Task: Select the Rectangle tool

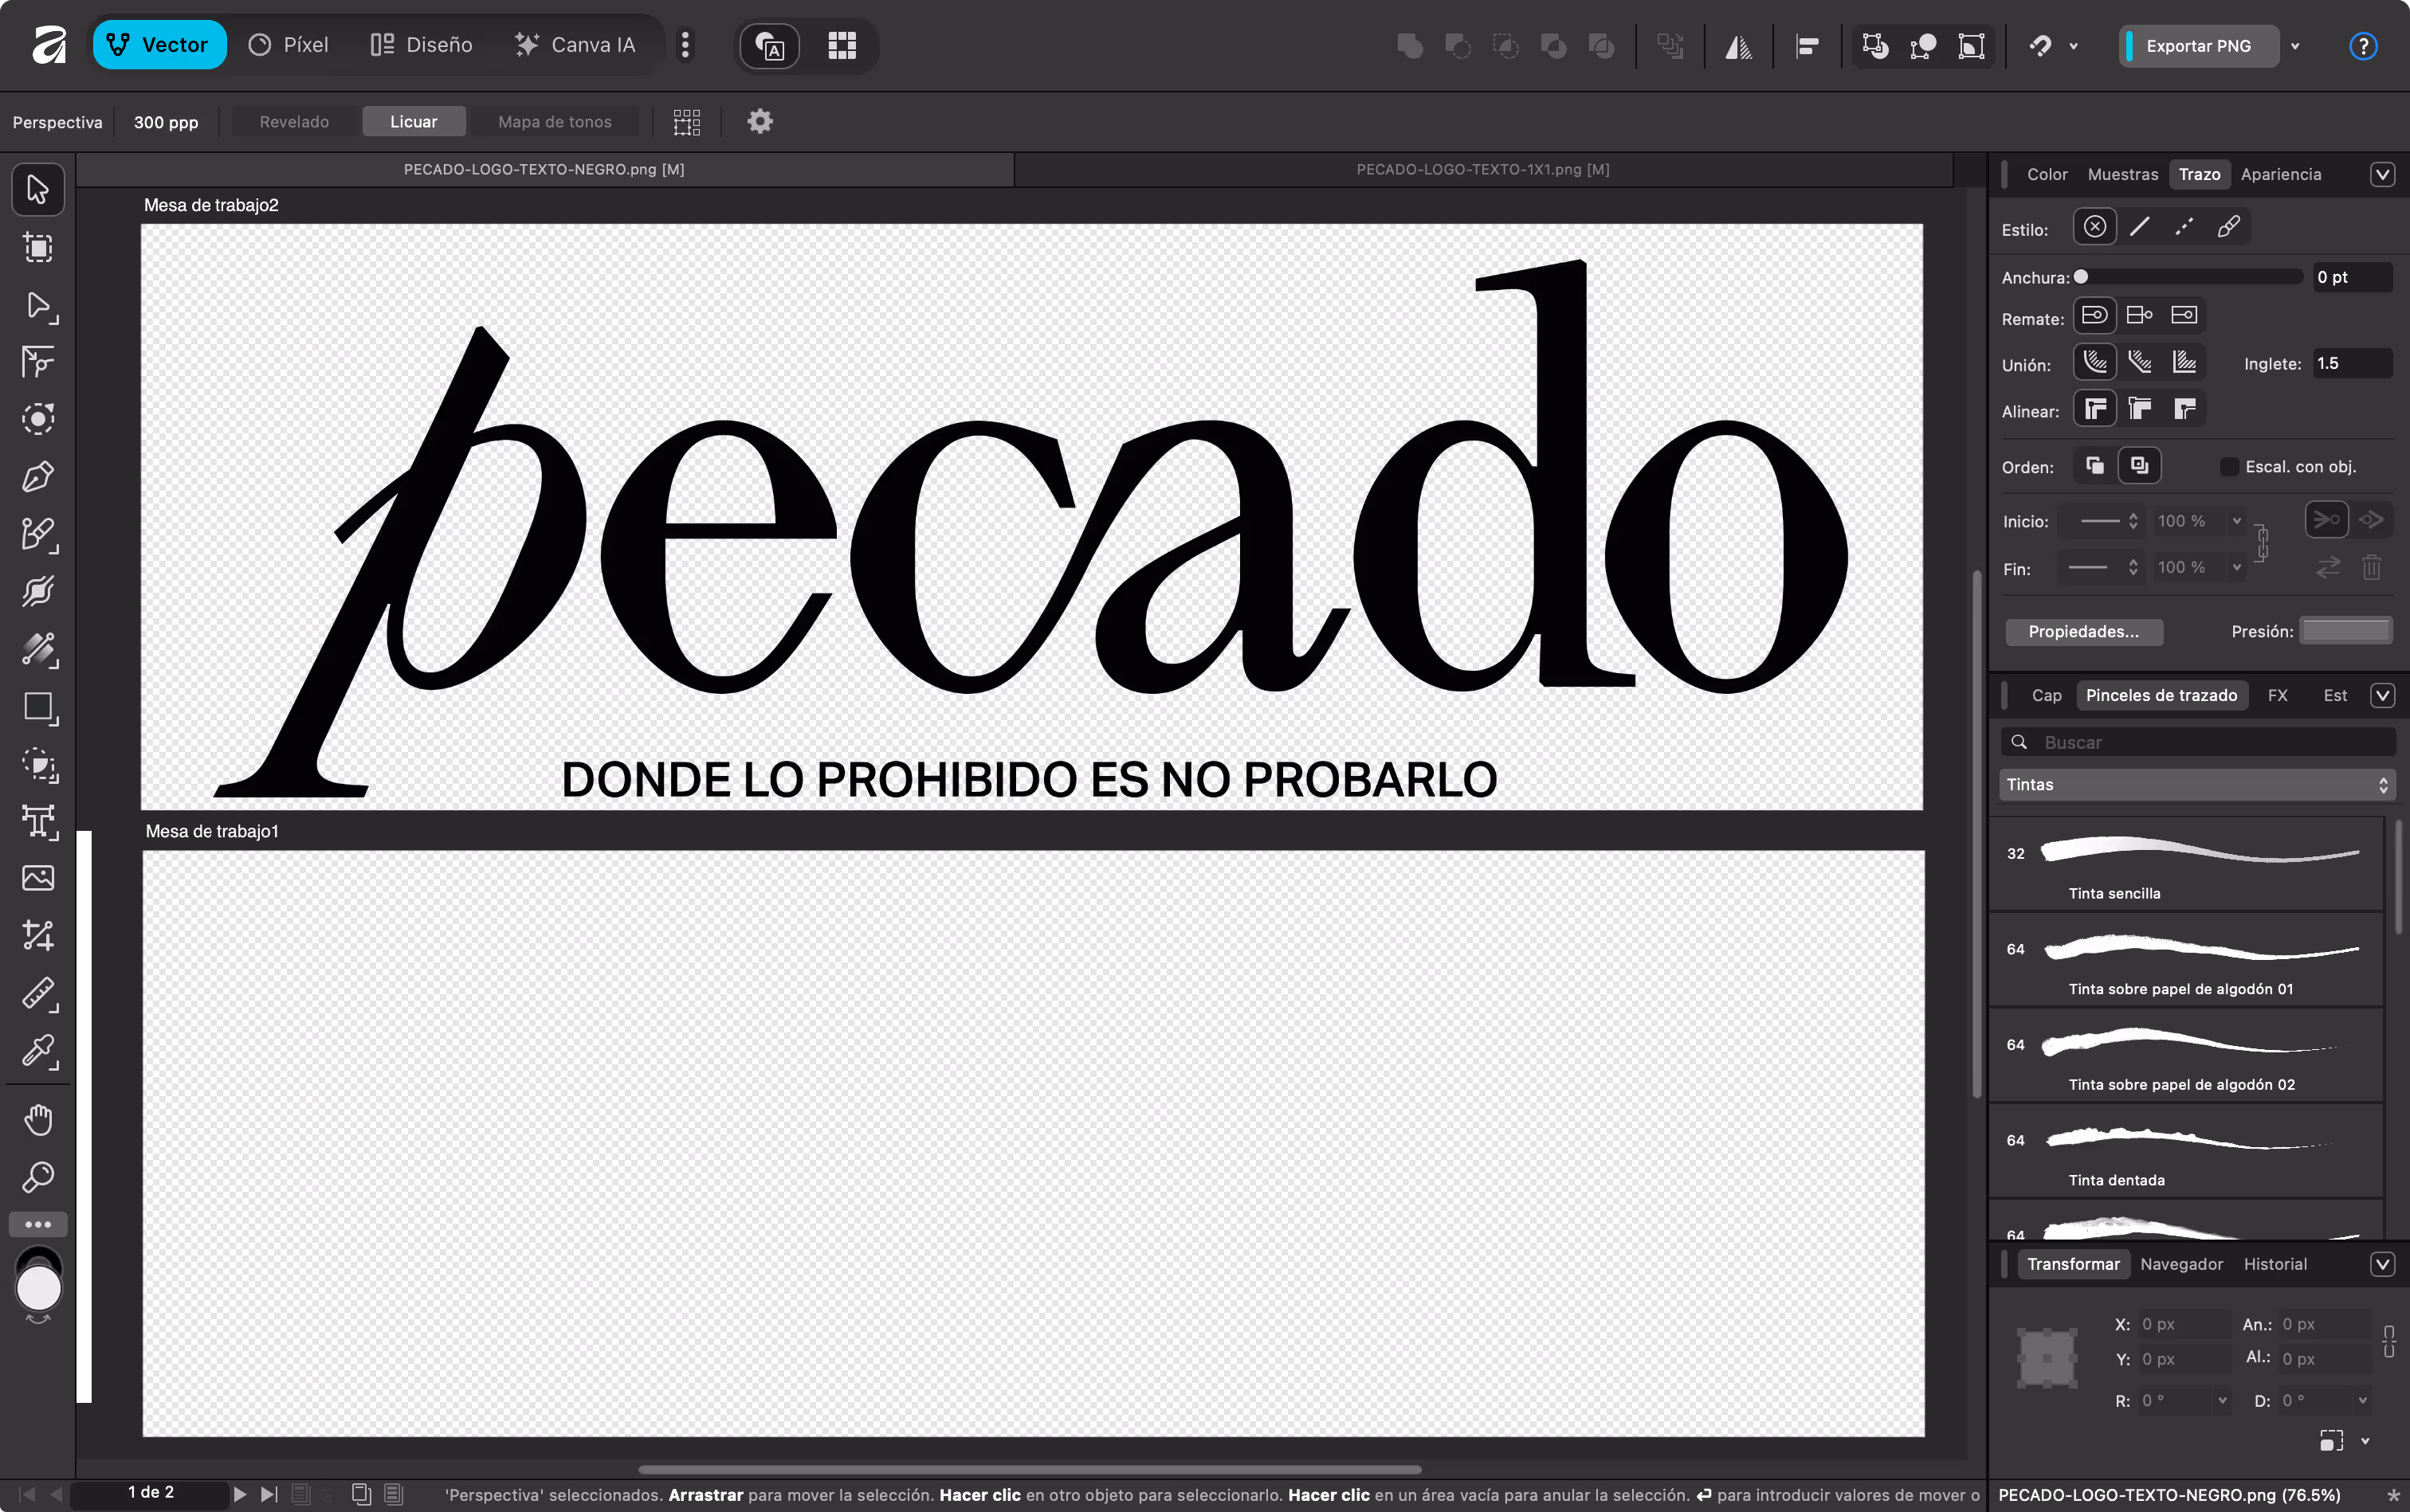Action: point(38,708)
